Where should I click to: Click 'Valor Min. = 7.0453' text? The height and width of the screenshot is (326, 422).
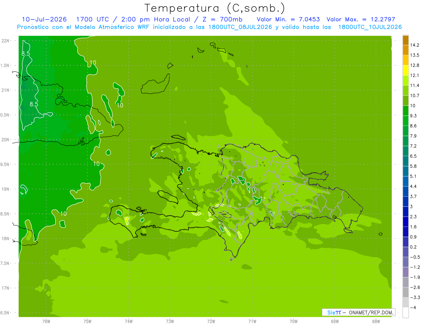288,19
